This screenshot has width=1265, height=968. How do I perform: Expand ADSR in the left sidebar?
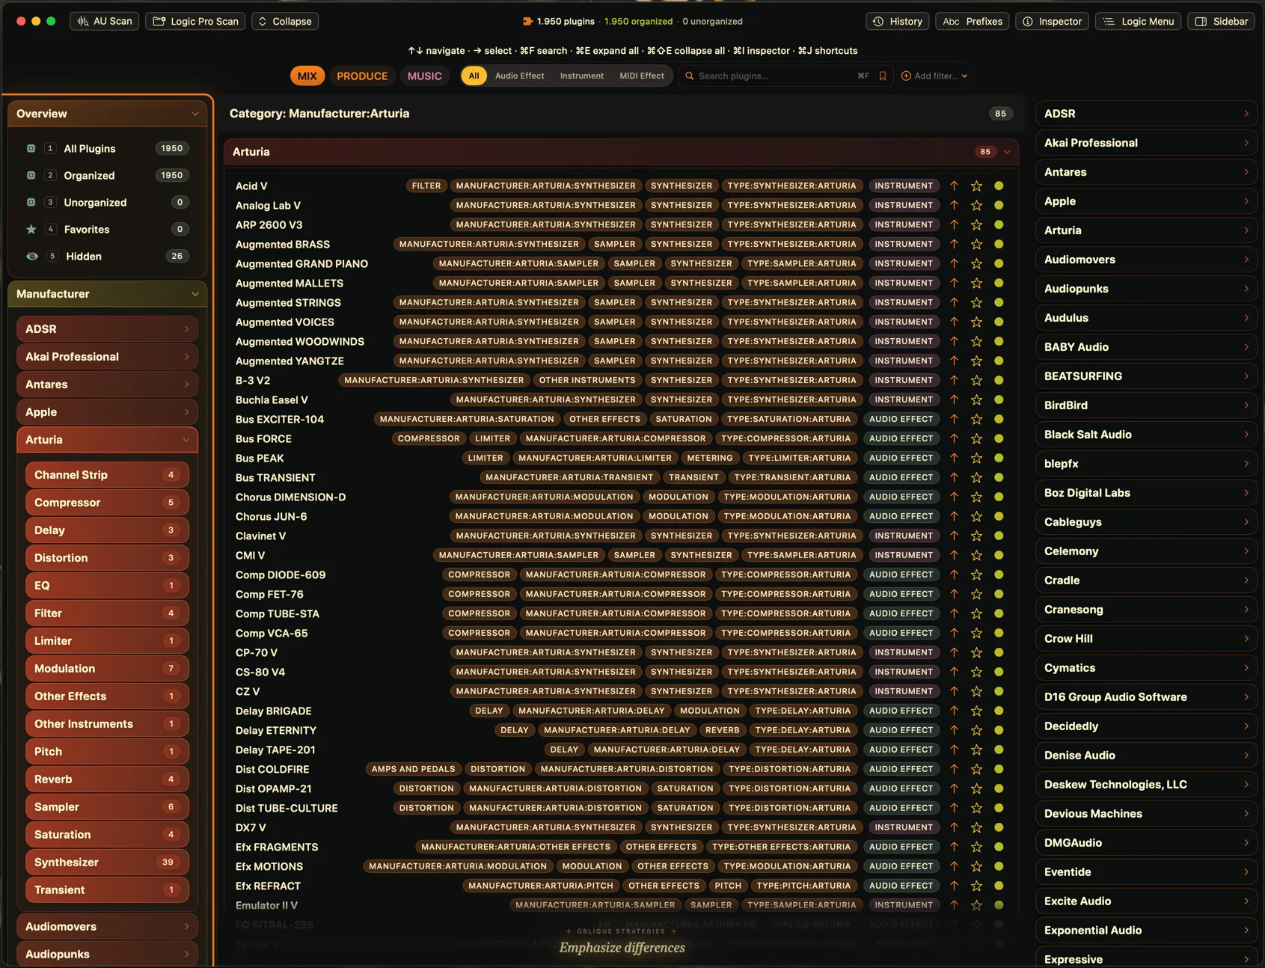(x=107, y=329)
